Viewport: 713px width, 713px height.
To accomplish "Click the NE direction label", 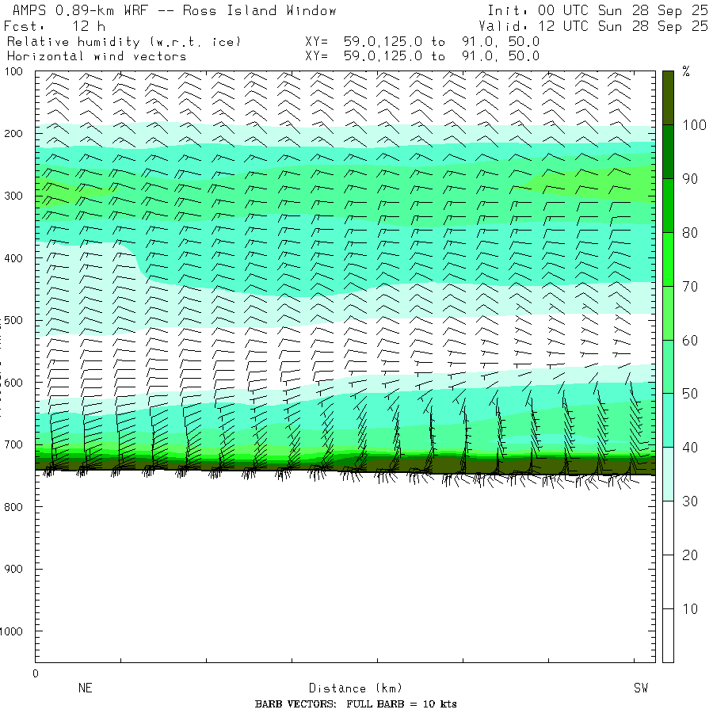I will coord(85,688).
